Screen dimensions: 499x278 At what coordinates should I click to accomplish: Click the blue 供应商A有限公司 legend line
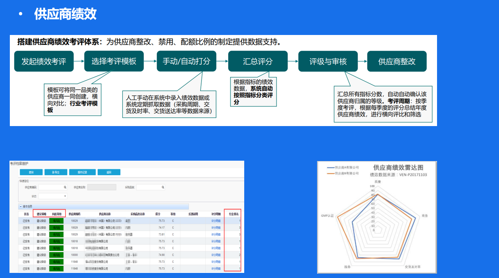coord(331,168)
